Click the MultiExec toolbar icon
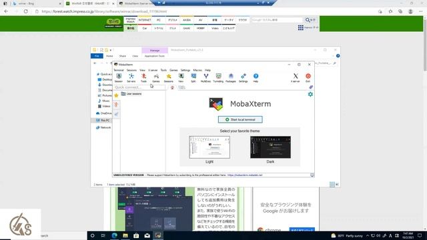 pos(206,78)
